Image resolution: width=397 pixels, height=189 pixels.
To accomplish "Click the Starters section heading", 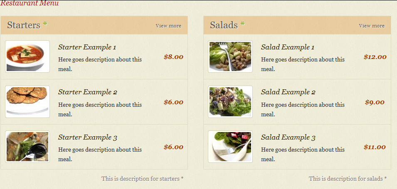I will pyautogui.click(x=24, y=25).
